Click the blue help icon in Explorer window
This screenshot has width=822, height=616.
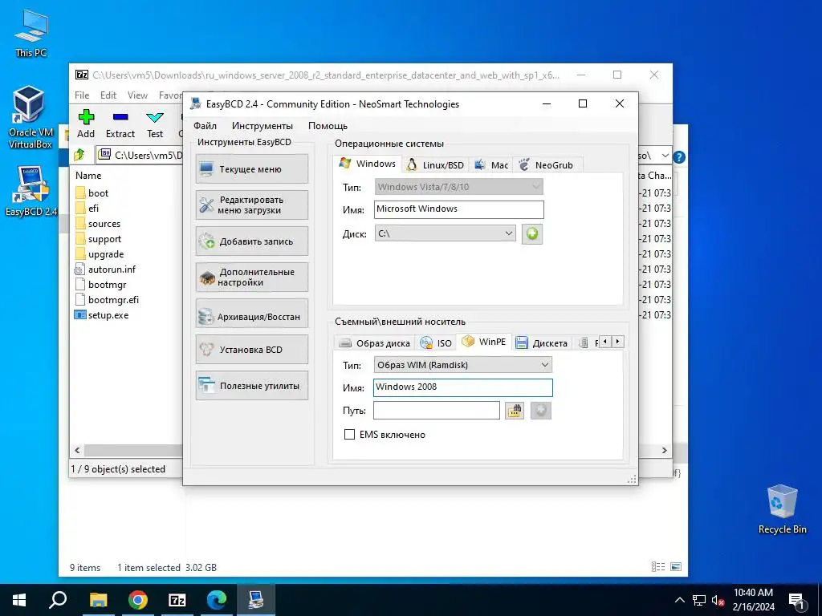[x=679, y=157]
